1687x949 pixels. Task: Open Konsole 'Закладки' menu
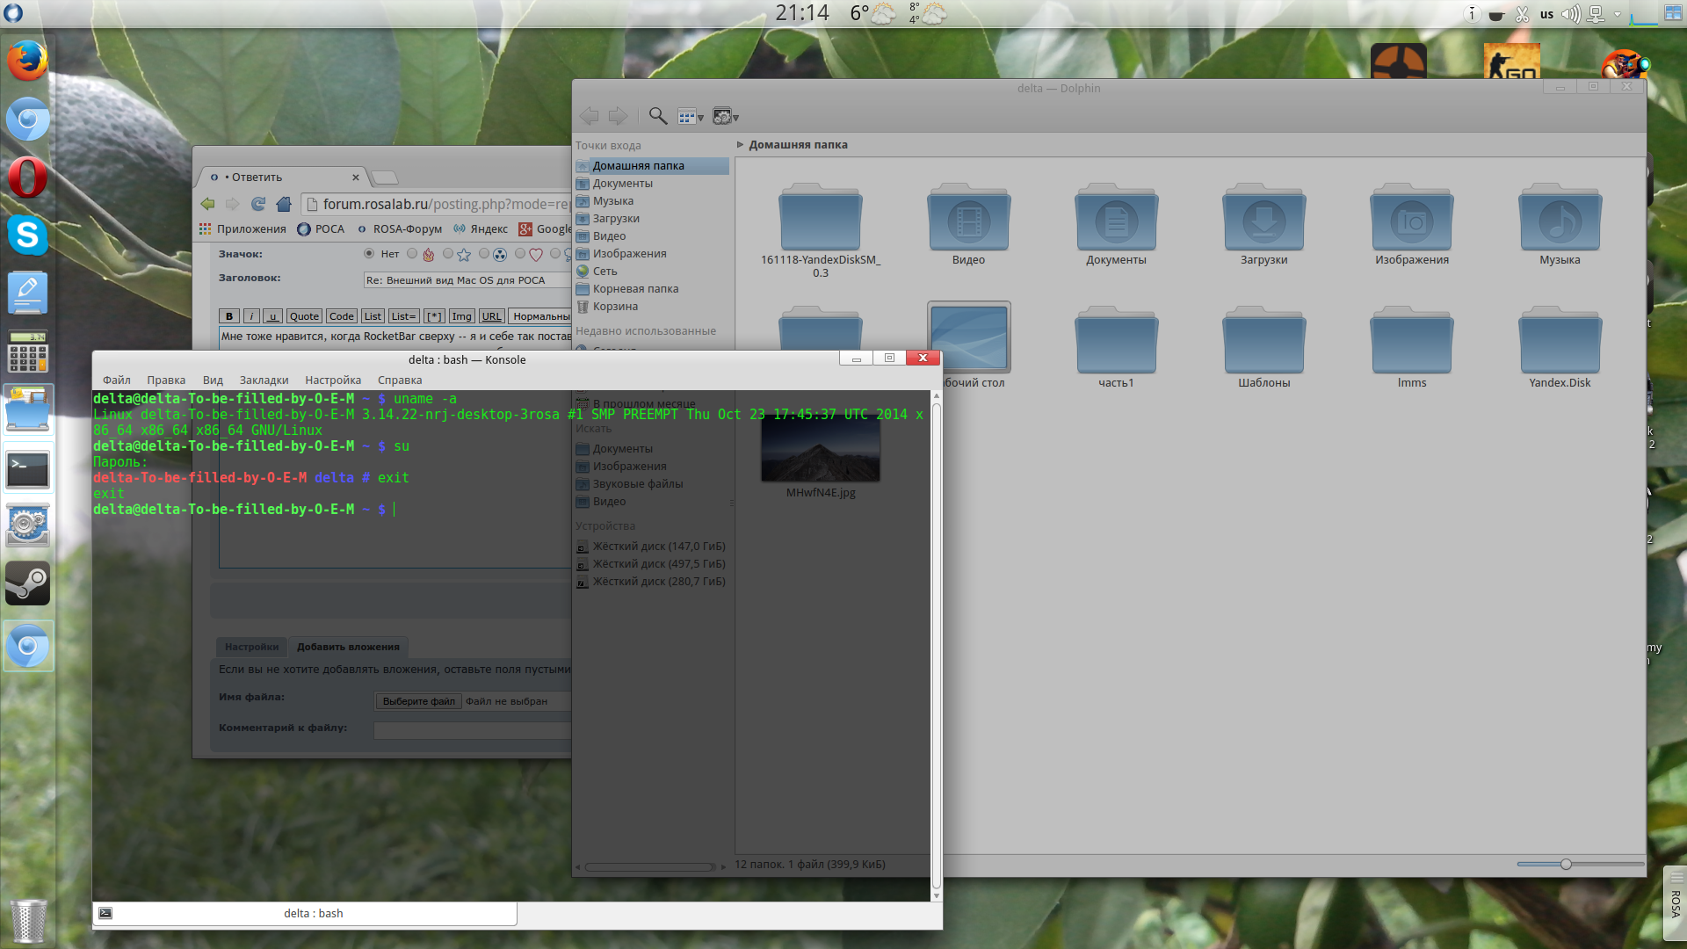pos(264,380)
